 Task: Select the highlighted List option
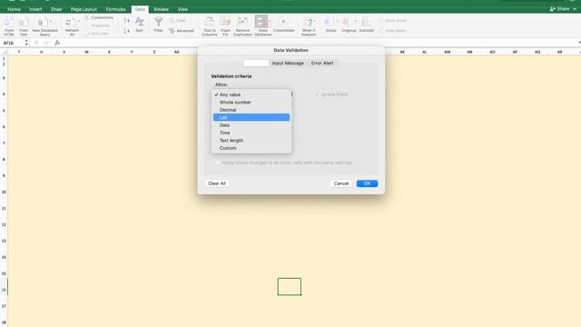(251, 117)
